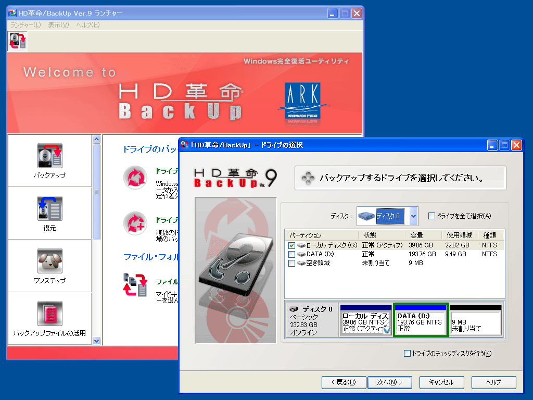Click the キャンセル button
The image size is (533, 400).
[441, 382]
